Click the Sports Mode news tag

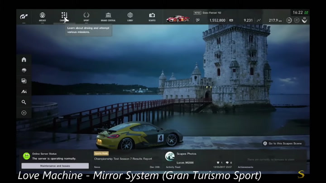(x=101, y=153)
